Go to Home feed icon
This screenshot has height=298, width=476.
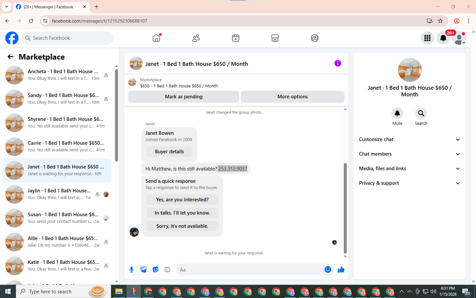[156, 38]
